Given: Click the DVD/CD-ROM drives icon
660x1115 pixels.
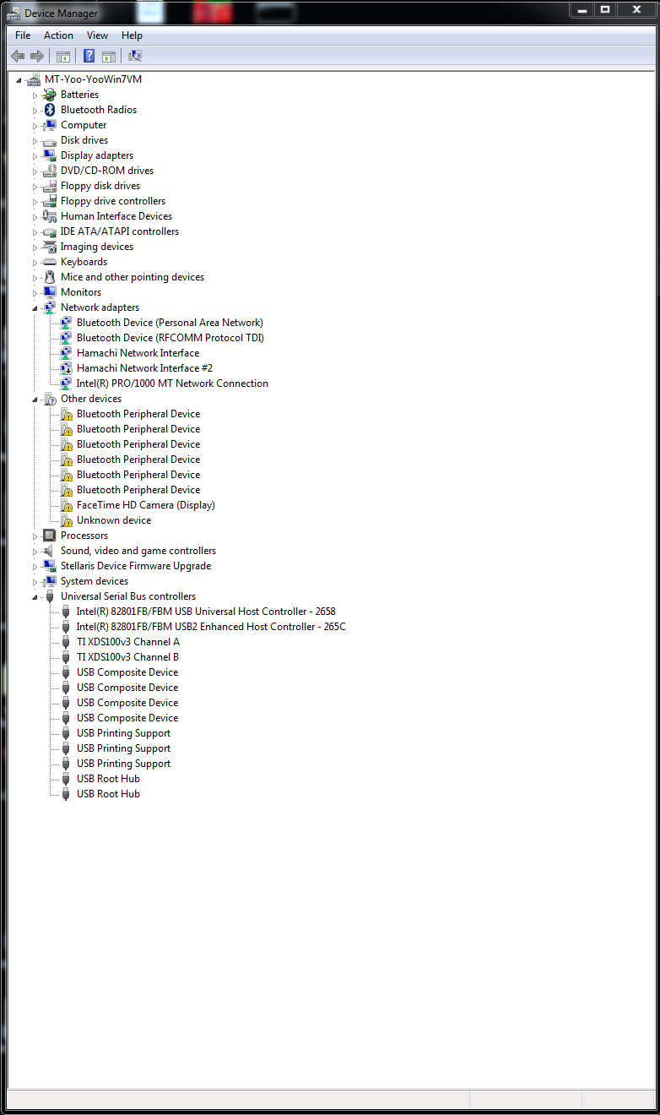Looking at the screenshot, I should (x=50, y=171).
